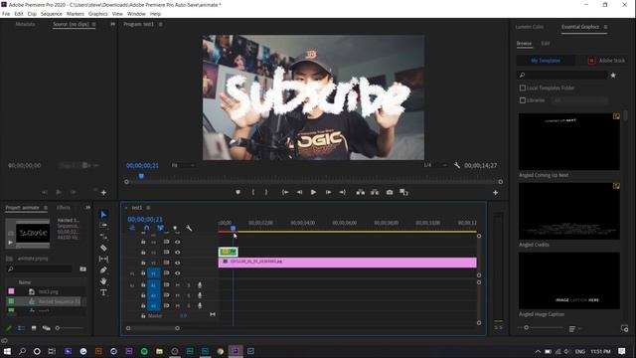This screenshot has height=358, width=636.
Task: Click the Extract button
Action: click(375, 192)
